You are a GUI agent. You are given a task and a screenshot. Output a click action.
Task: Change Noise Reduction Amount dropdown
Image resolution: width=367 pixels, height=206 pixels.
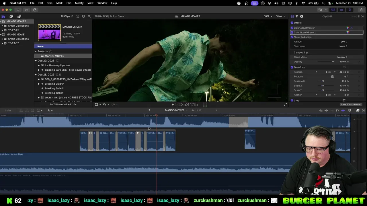(x=344, y=42)
